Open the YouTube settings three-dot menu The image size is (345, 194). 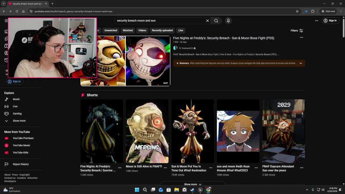(x=316, y=21)
